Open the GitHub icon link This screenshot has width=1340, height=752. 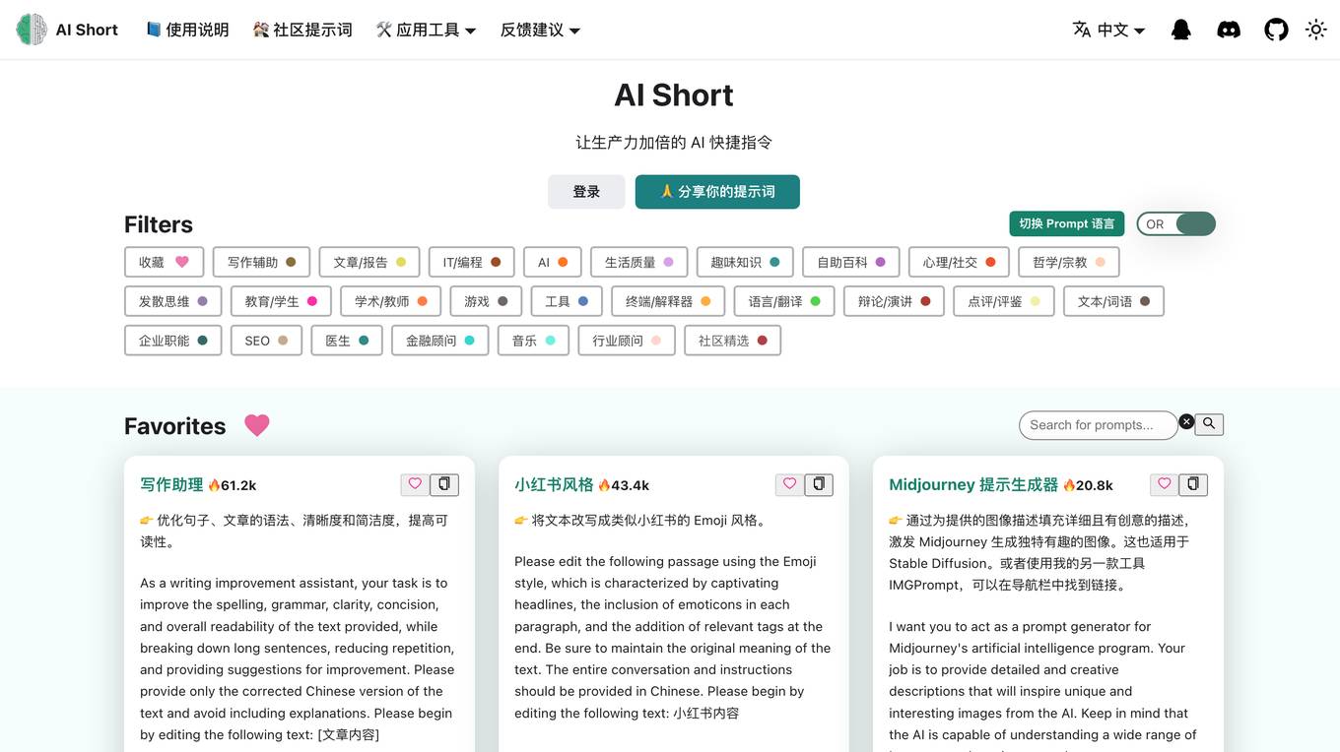1276,30
